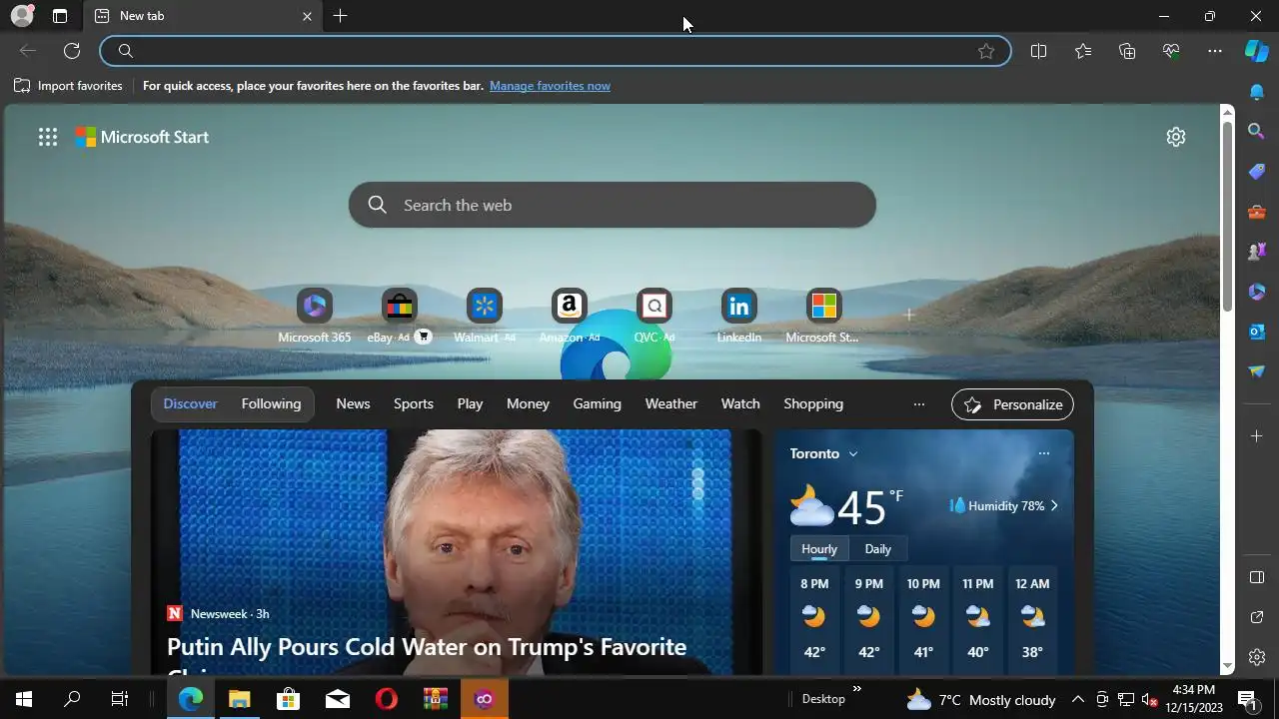Switch to the Gaming tab
1279x719 pixels.
[x=597, y=404]
